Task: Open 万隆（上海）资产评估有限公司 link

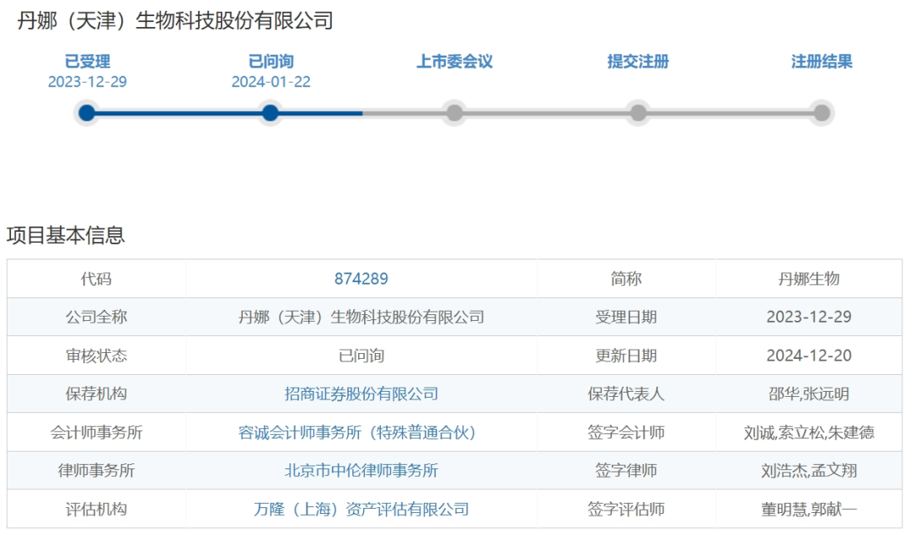Action: pos(361,510)
